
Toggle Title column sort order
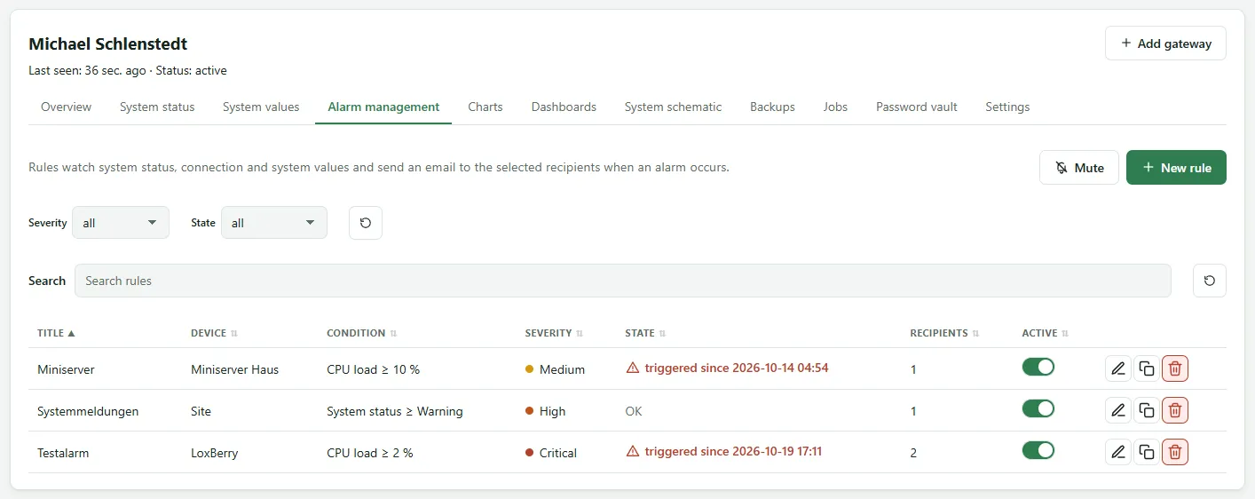point(56,333)
